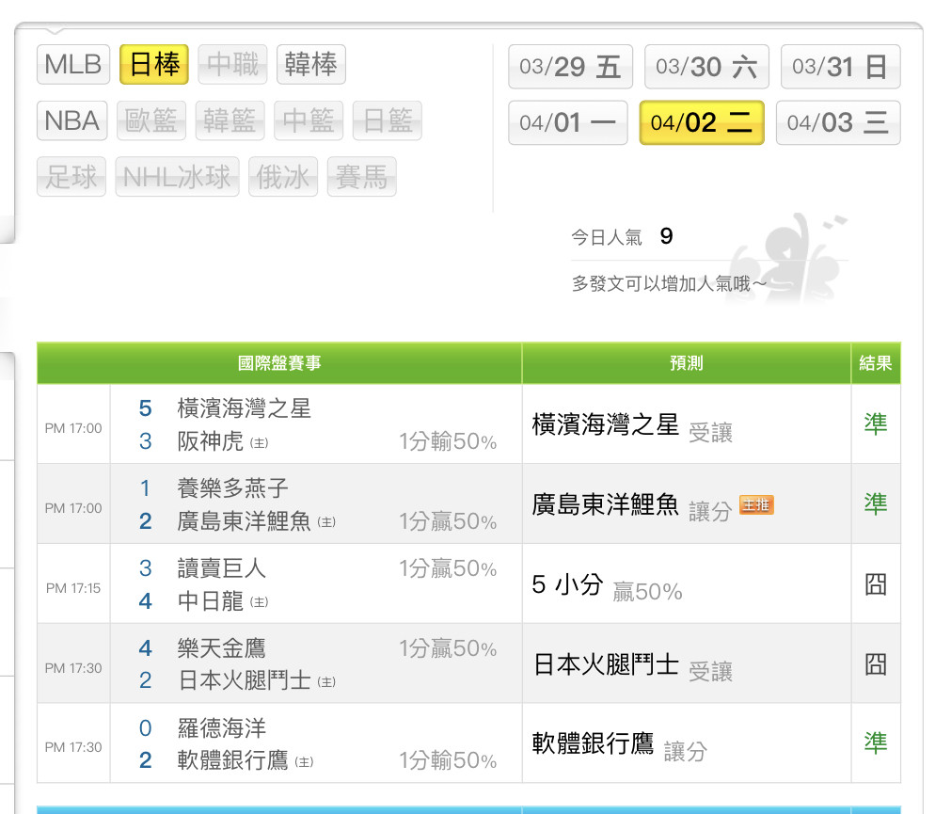Image resolution: width=935 pixels, height=814 pixels.
Task: Pick the 03/29 五 date button
Action: pos(570,67)
